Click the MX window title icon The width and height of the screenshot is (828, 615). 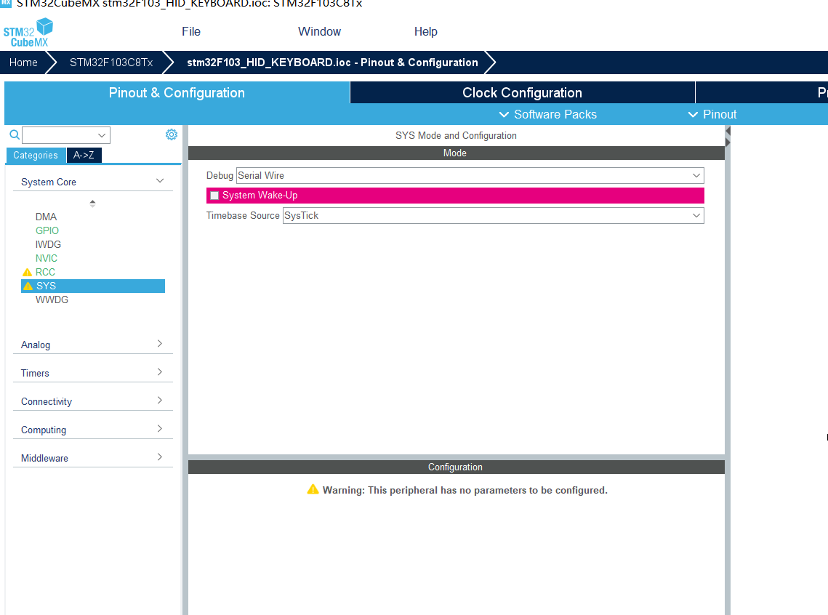[x=6, y=3]
